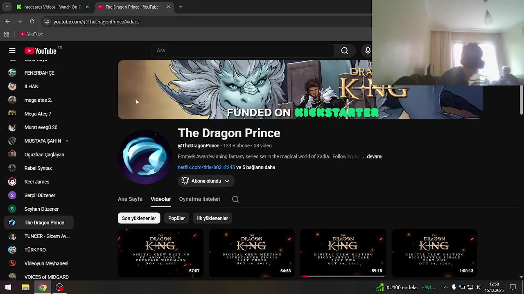The width and height of the screenshot is (524, 294).
Task: Click the @TheDragonPrince channel handle
Action: click(x=199, y=146)
